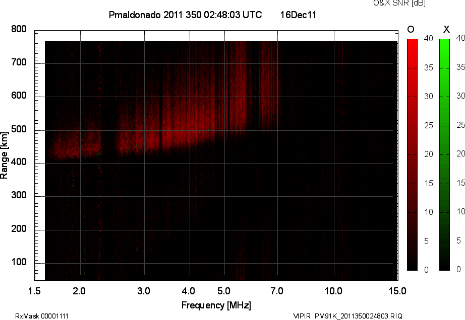
Task: Select the Range [km] axis label
Action: 5,154
